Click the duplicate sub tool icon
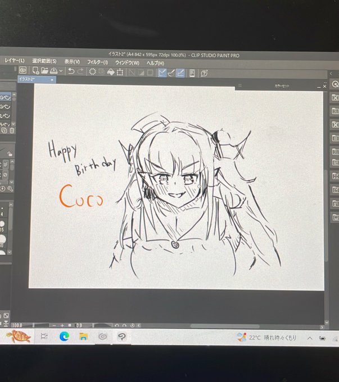The height and width of the screenshot is (382, 339). tap(4, 130)
